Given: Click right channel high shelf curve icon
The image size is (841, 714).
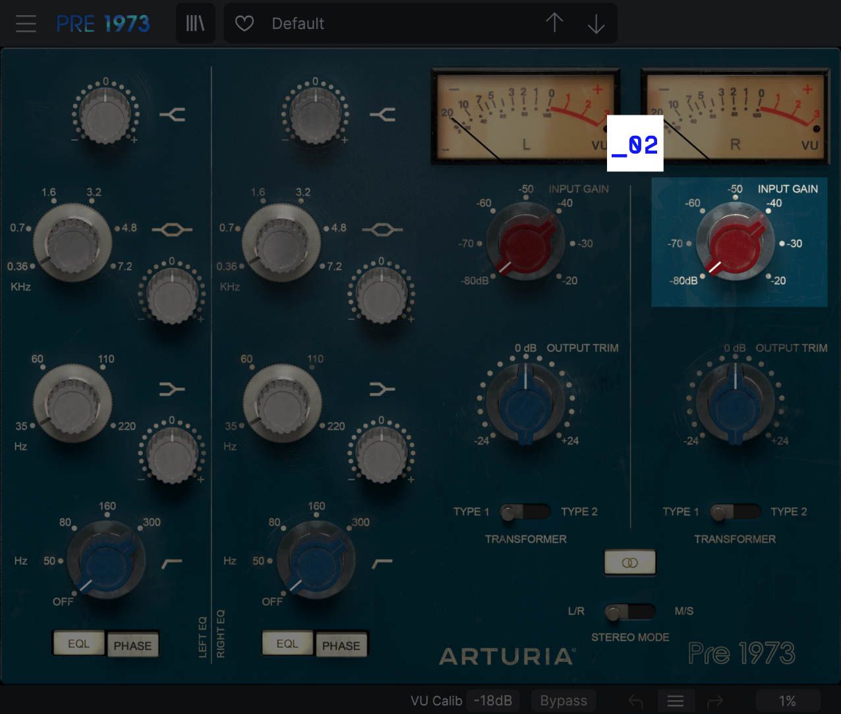Looking at the screenshot, I should [x=382, y=115].
